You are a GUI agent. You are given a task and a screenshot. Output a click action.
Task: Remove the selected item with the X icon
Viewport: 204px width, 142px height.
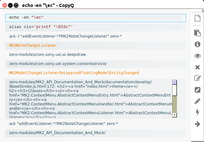[198, 67]
